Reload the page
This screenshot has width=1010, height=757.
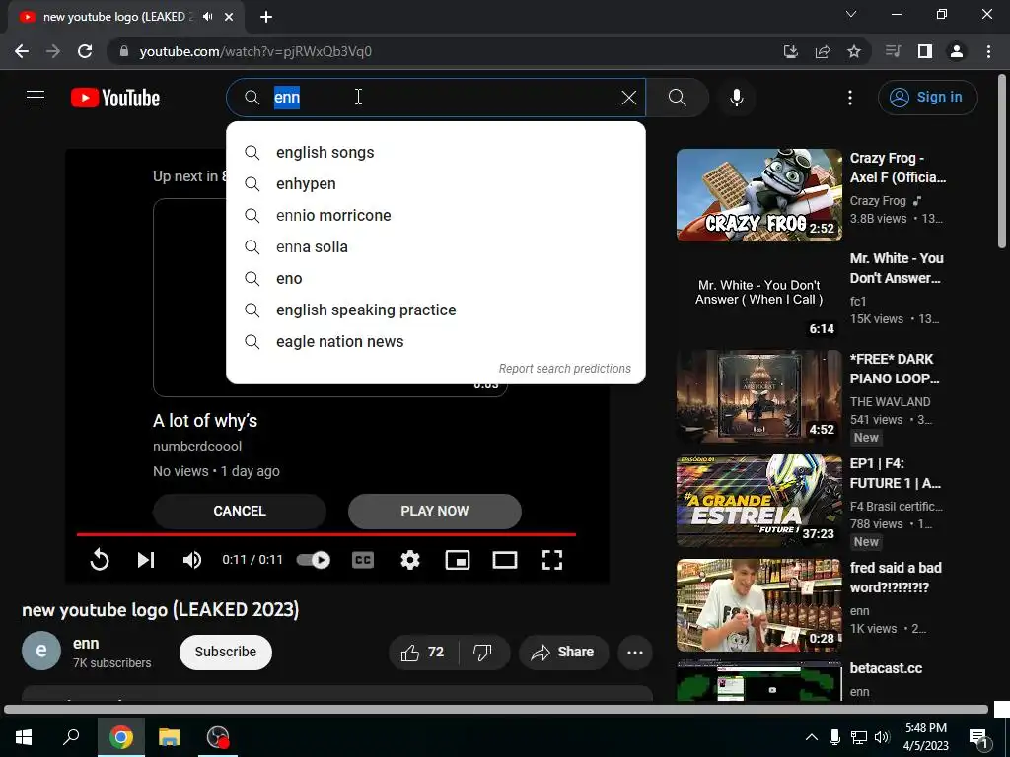pos(85,51)
